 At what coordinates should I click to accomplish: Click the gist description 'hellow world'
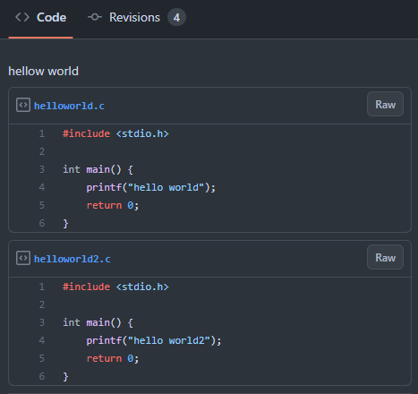(44, 72)
